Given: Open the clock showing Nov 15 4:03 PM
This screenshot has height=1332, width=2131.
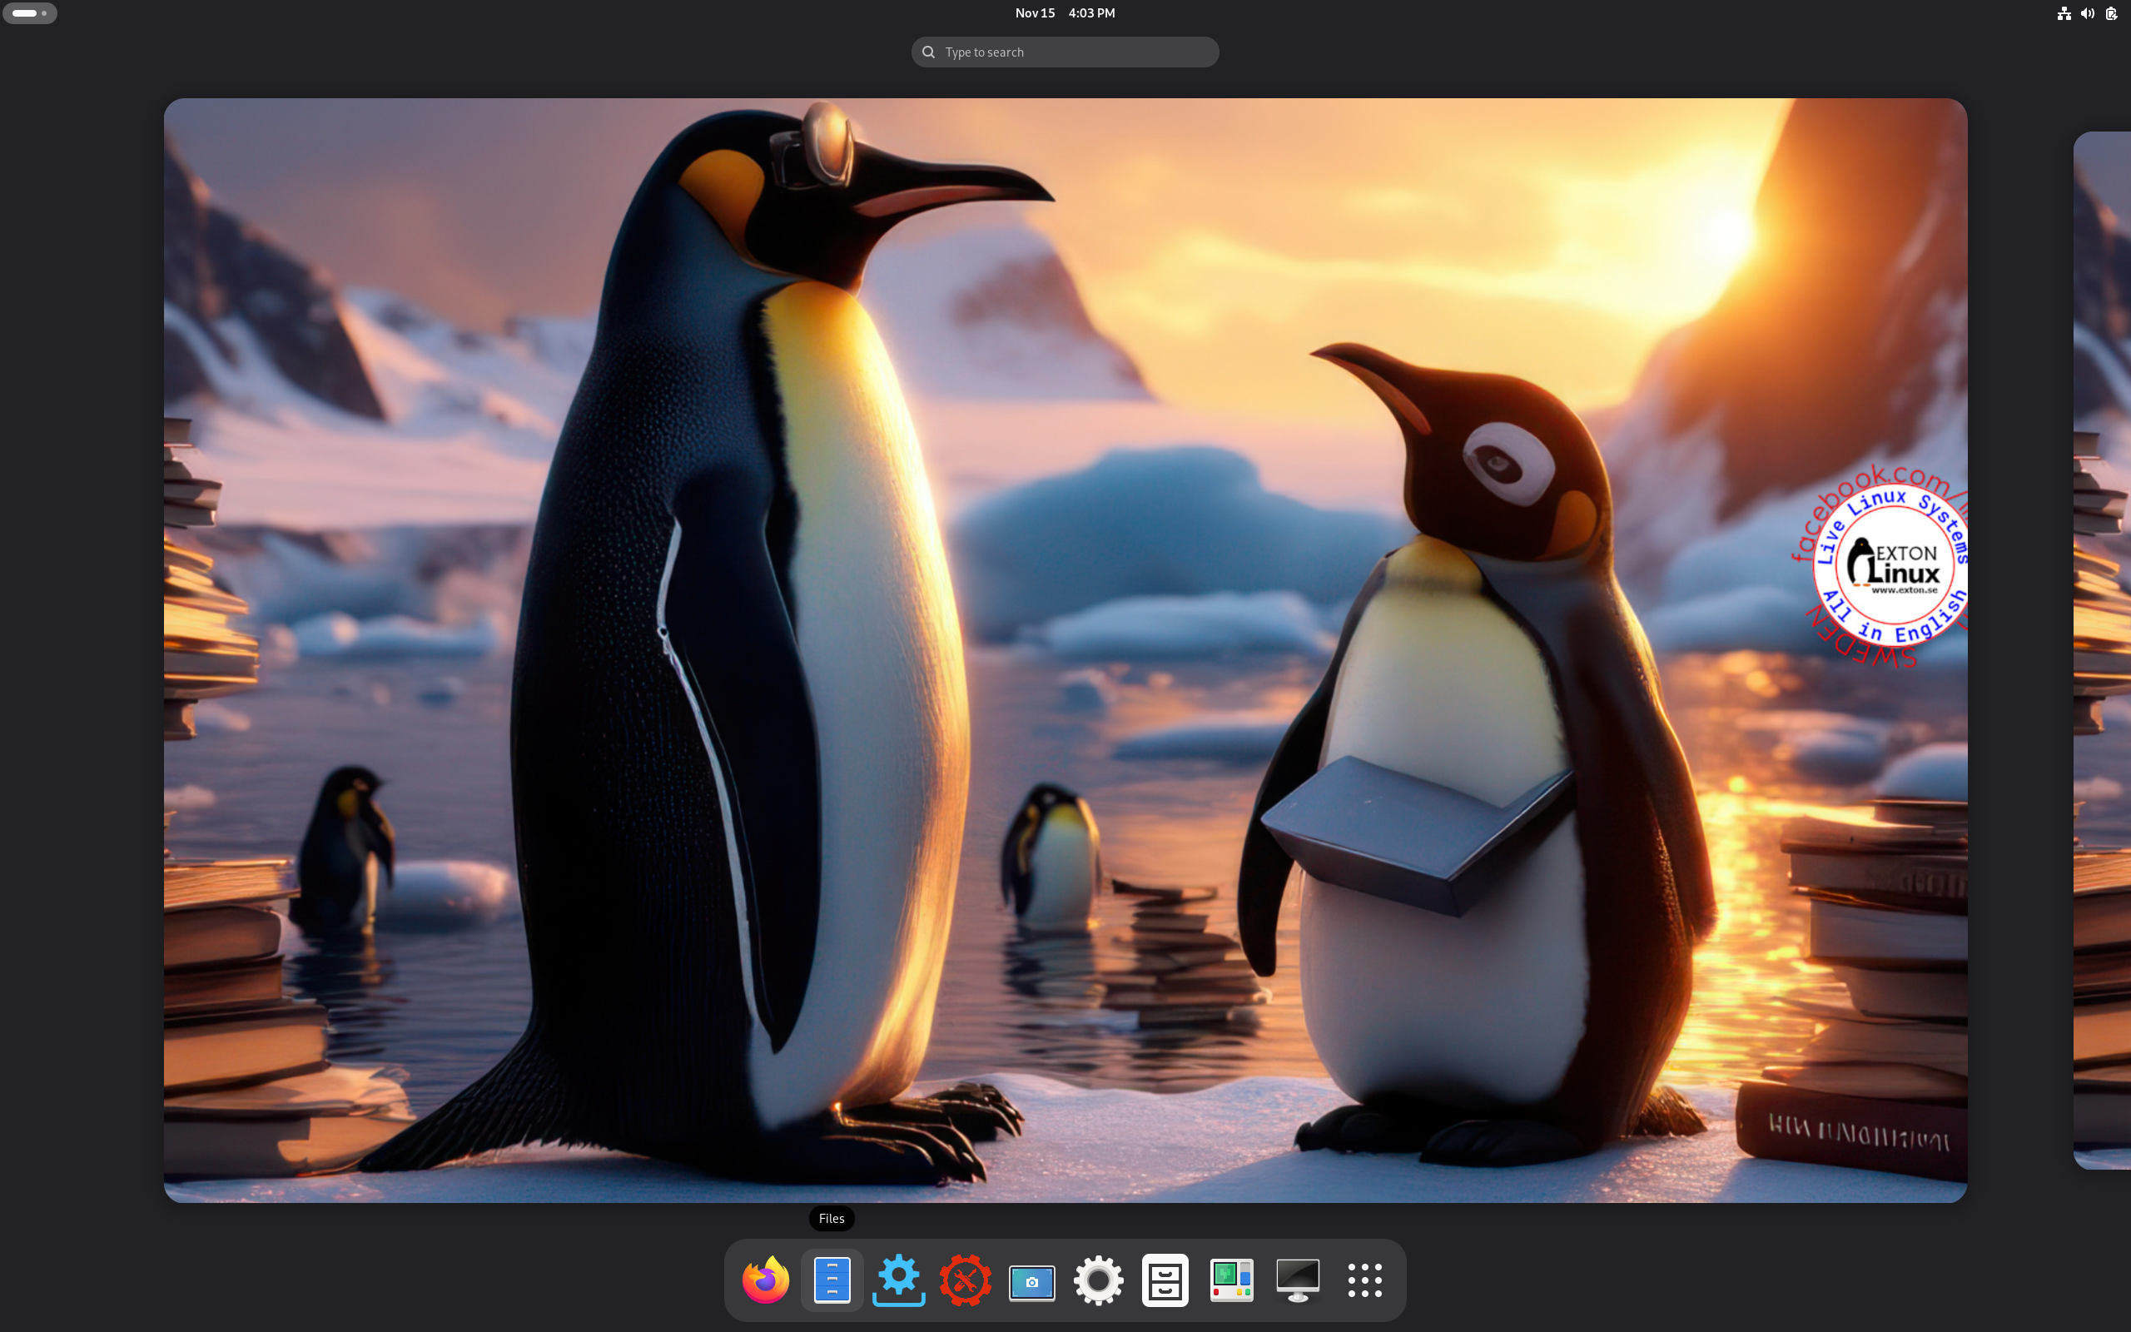Looking at the screenshot, I should pyautogui.click(x=1065, y=13).
